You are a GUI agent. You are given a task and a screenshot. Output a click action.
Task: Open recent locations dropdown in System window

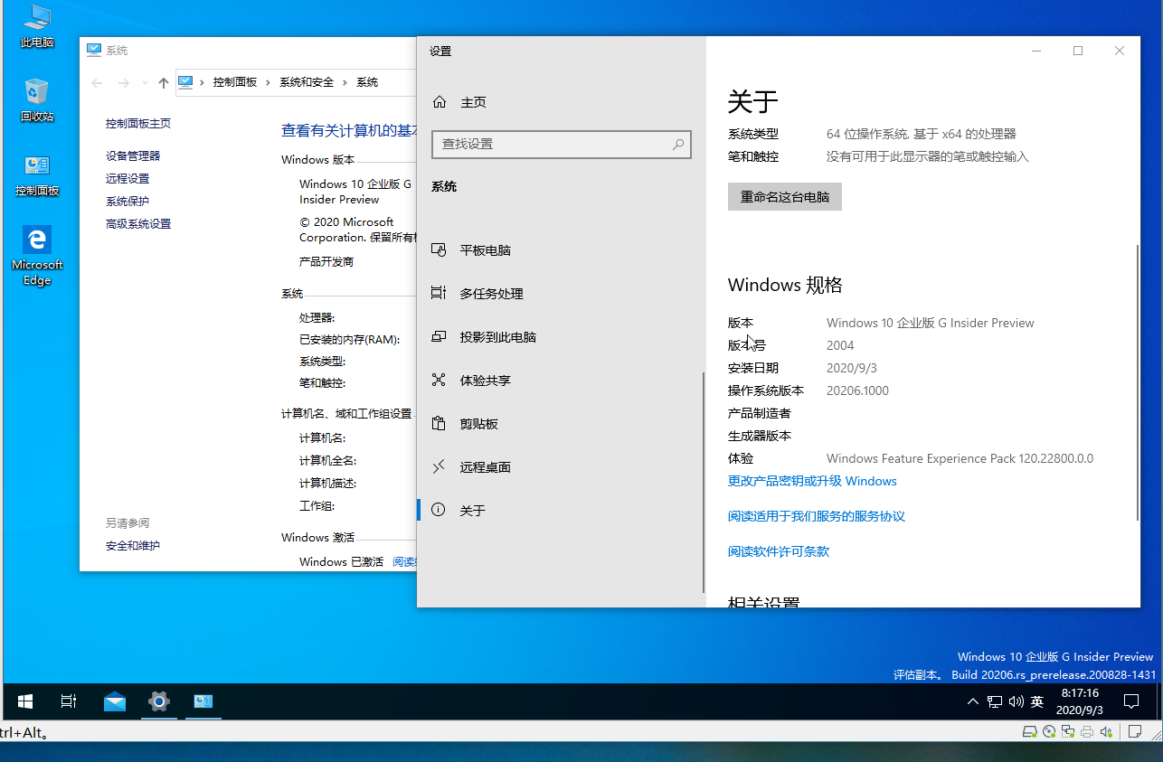click(144, 83)
